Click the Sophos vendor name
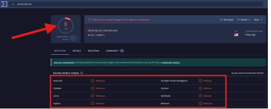 (x=57, y=104)
